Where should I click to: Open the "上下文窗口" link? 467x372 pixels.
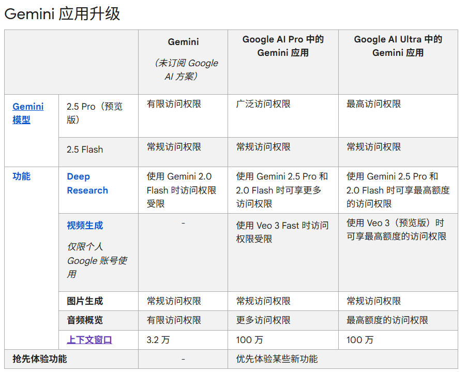pyautogui.click(x=89, y=339)
